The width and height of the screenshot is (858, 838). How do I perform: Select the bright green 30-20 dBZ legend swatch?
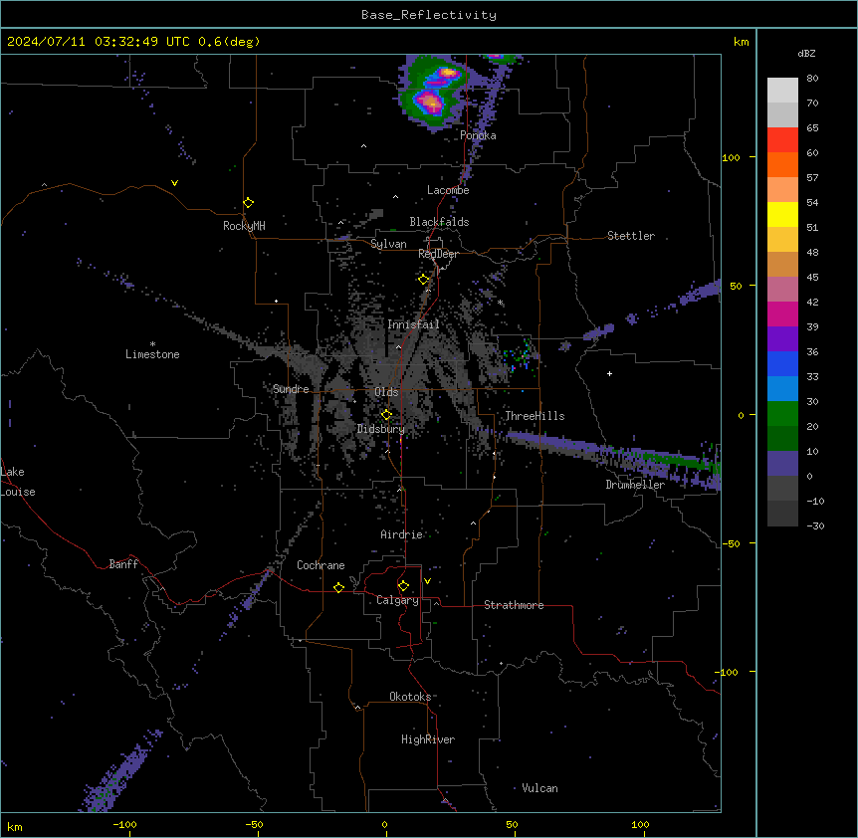pos(782,414)
